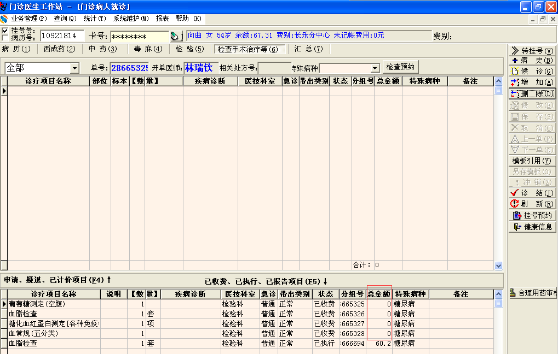Open the 全部 filter dropdown
Screen dimensions: 558x354
point(74,68)
